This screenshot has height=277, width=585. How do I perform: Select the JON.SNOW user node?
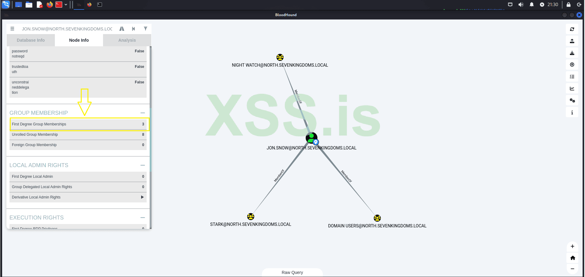[x=312, y=138]
